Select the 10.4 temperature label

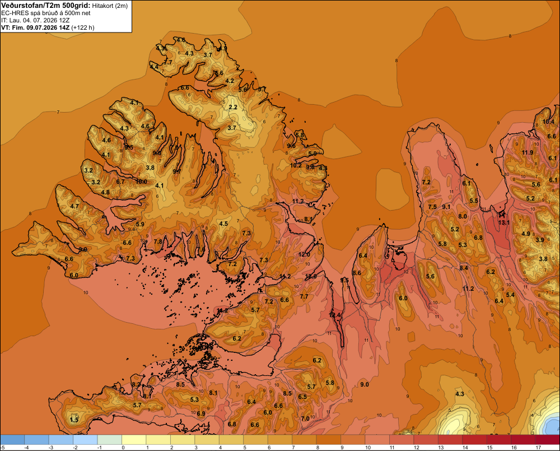coord(549,122)
